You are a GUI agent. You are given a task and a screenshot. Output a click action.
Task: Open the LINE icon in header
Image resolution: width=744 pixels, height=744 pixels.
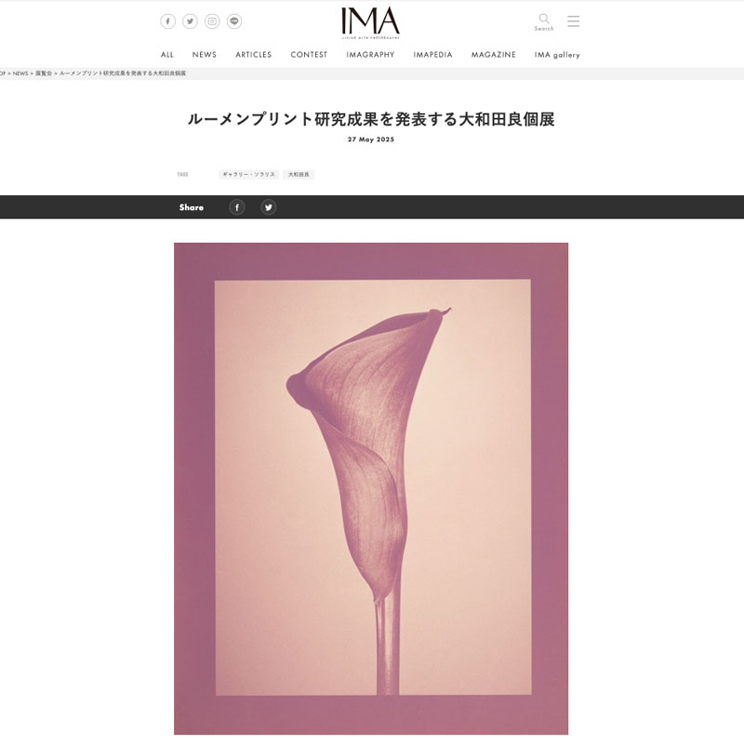click(234, 21)
